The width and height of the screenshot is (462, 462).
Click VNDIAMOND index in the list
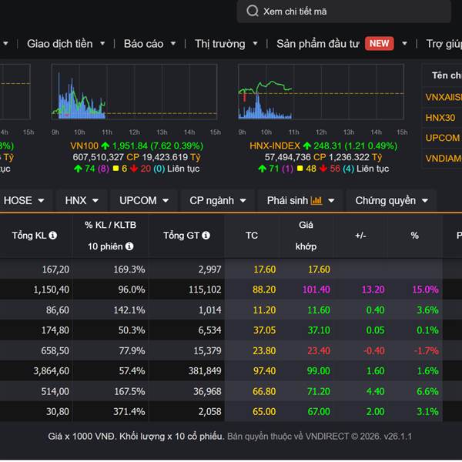pyautogui.click(x=443, y=159)
